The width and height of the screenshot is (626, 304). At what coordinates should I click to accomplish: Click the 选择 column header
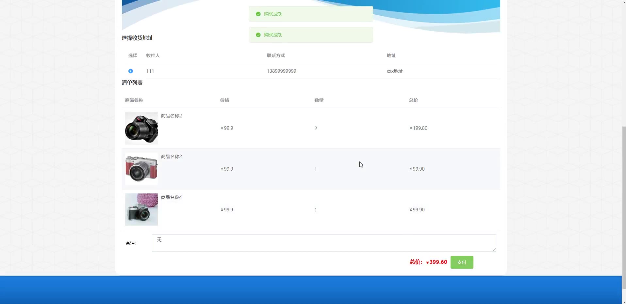click(x=133, y=55)
